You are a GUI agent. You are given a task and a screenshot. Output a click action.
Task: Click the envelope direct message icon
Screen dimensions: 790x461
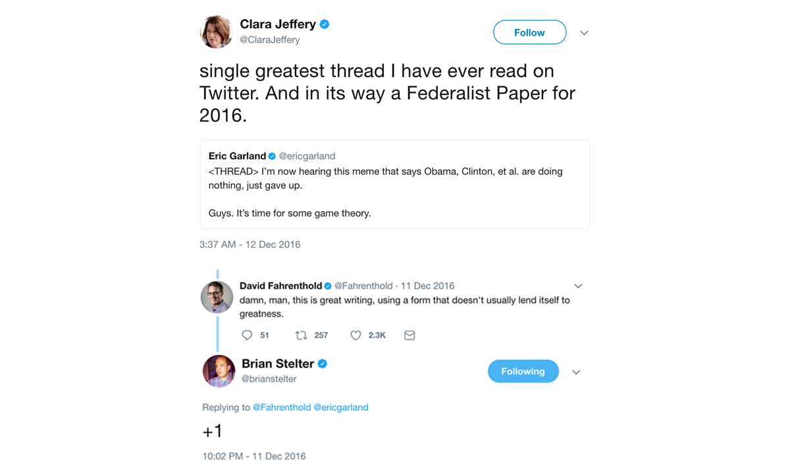point(409,335)
